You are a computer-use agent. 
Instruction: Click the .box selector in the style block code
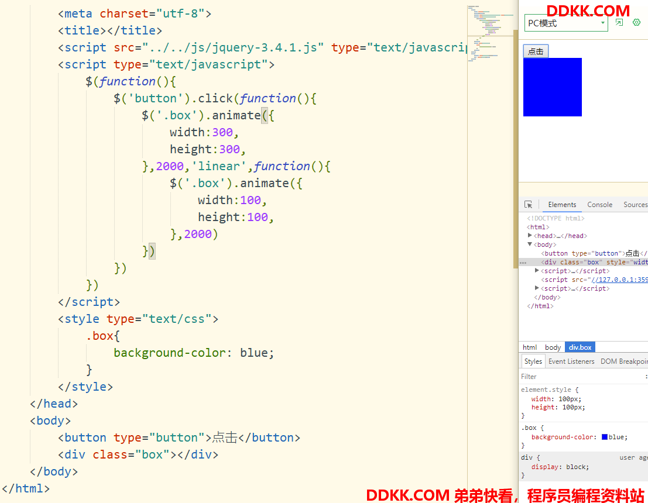[x=100, y=336]
